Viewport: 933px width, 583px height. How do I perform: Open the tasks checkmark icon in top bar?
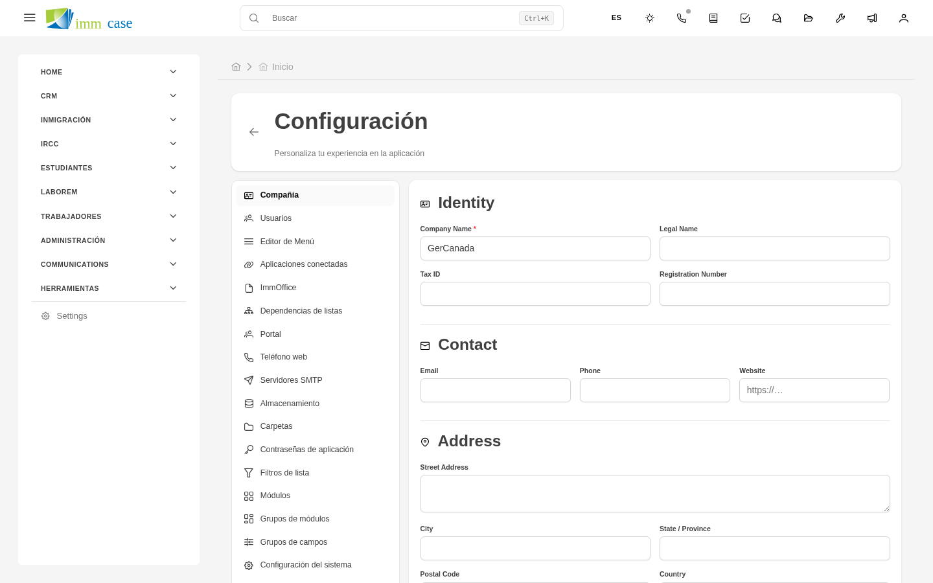tap(745, 18)
